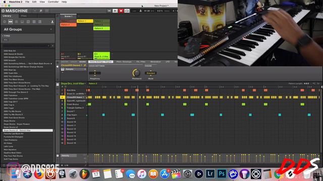Select the Snare sound row 2

(74, 94)
